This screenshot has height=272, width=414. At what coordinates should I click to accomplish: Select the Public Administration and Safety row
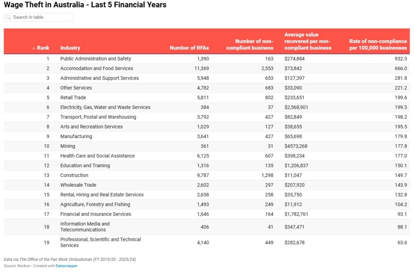point(96,59)
